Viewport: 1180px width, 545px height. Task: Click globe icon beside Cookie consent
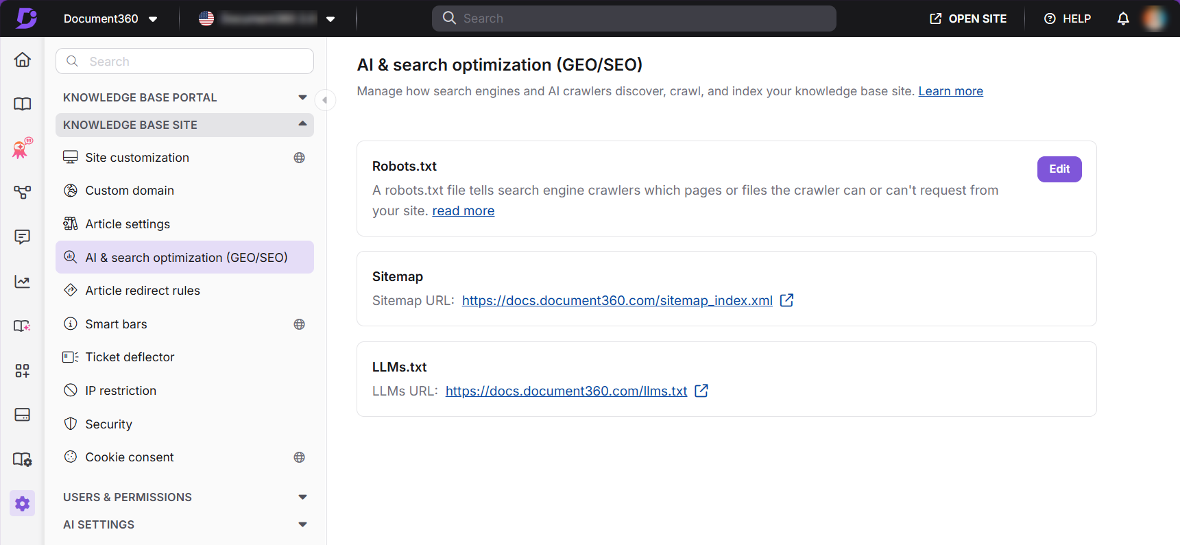point(300,457)
